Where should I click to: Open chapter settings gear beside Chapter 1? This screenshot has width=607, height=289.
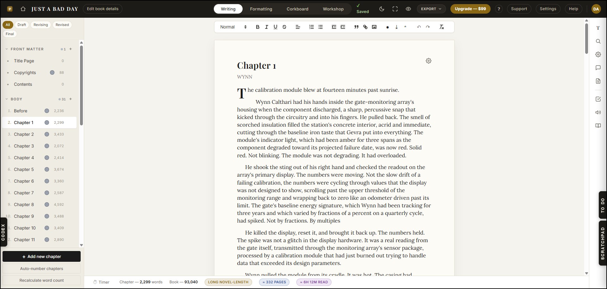(x=428, y=61)
